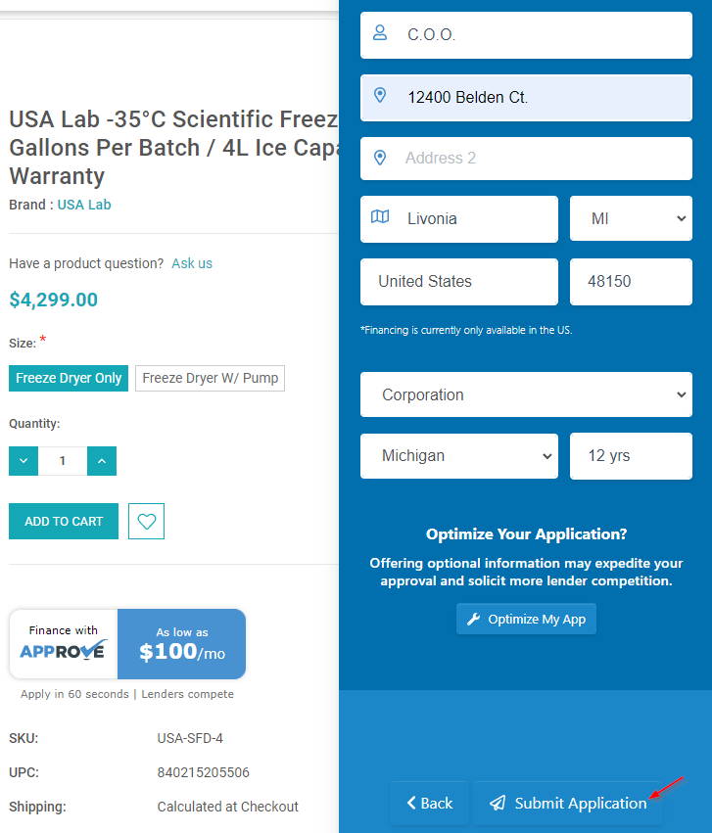712x833 pixels.
Task: Choose Freeze Dryer W/ Pump size option
Action: (x=210, y=378)
